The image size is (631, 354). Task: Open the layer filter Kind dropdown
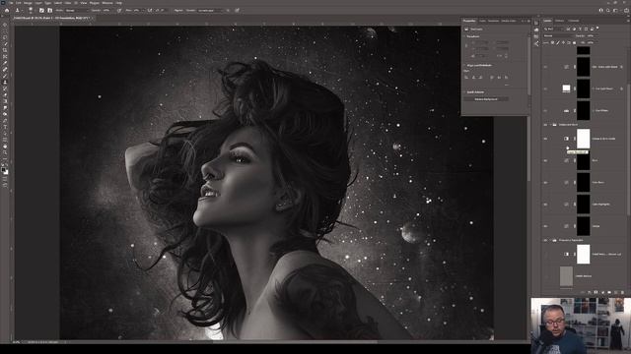click(554, 29)
